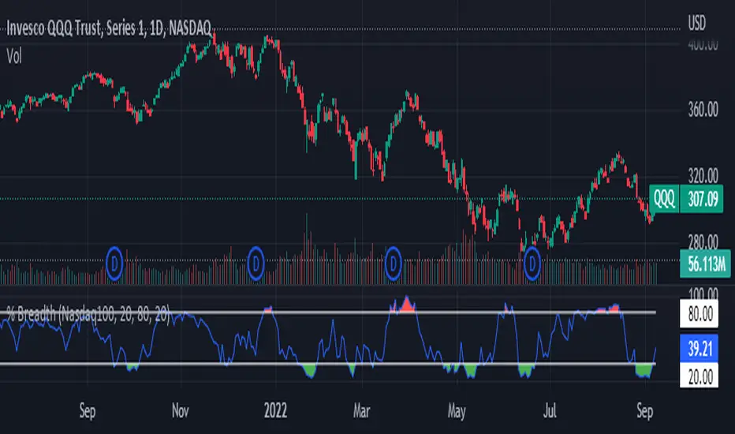The width and height of the screenshot is (735, 434).
Task: Click the 320.00 price axis label
Action: click(x=703, y=176)
